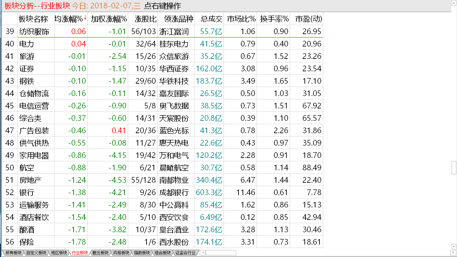Click leading stock 华西证券
Viewport: 457px width, 257px height.
[174, 69]
